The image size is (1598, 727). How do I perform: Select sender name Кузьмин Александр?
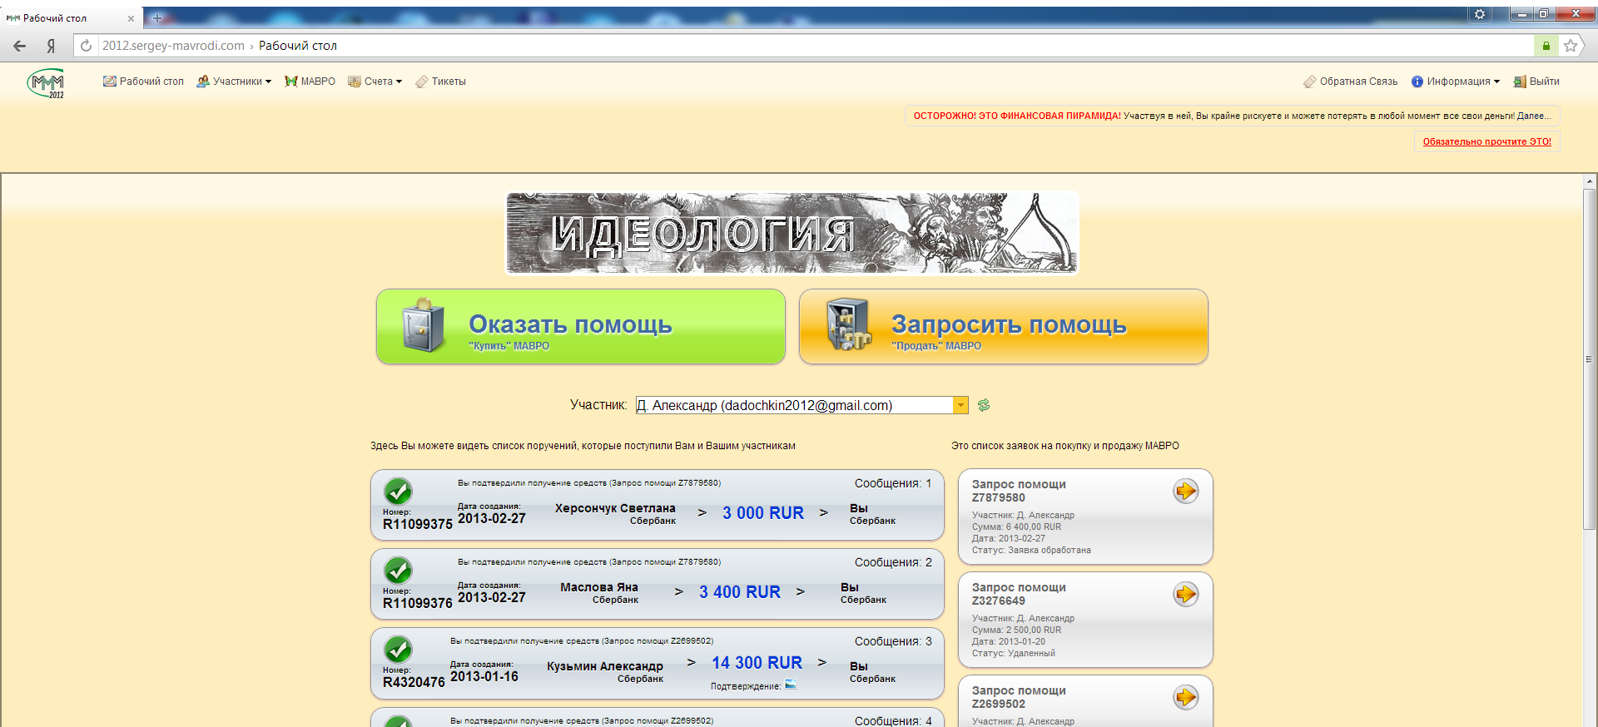(605, 666)
